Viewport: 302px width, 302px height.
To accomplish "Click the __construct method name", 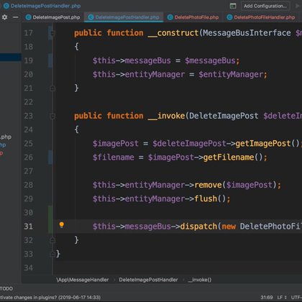I will 173,33.
